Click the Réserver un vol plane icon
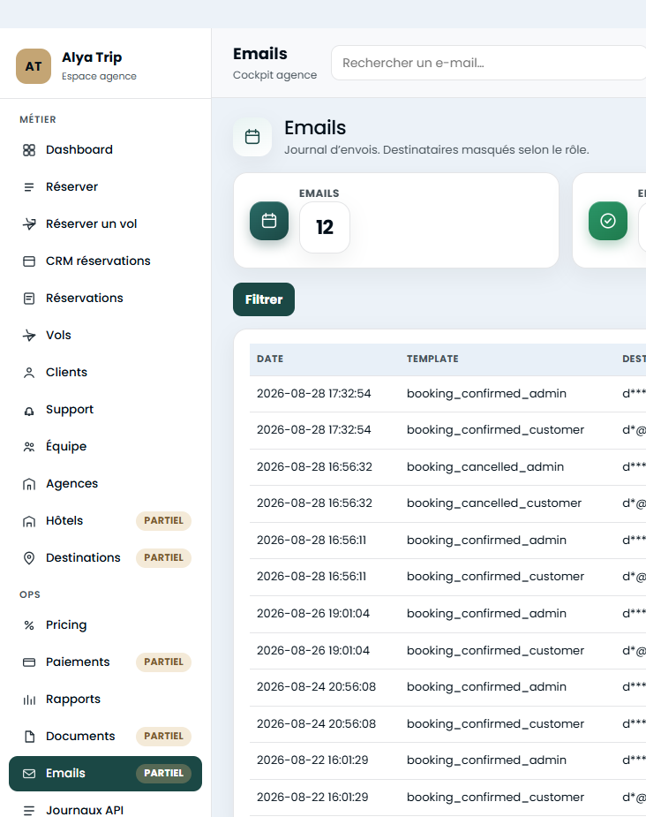Image resolution: width=646 pixels, height=817 pixels. tap(29, 224)
